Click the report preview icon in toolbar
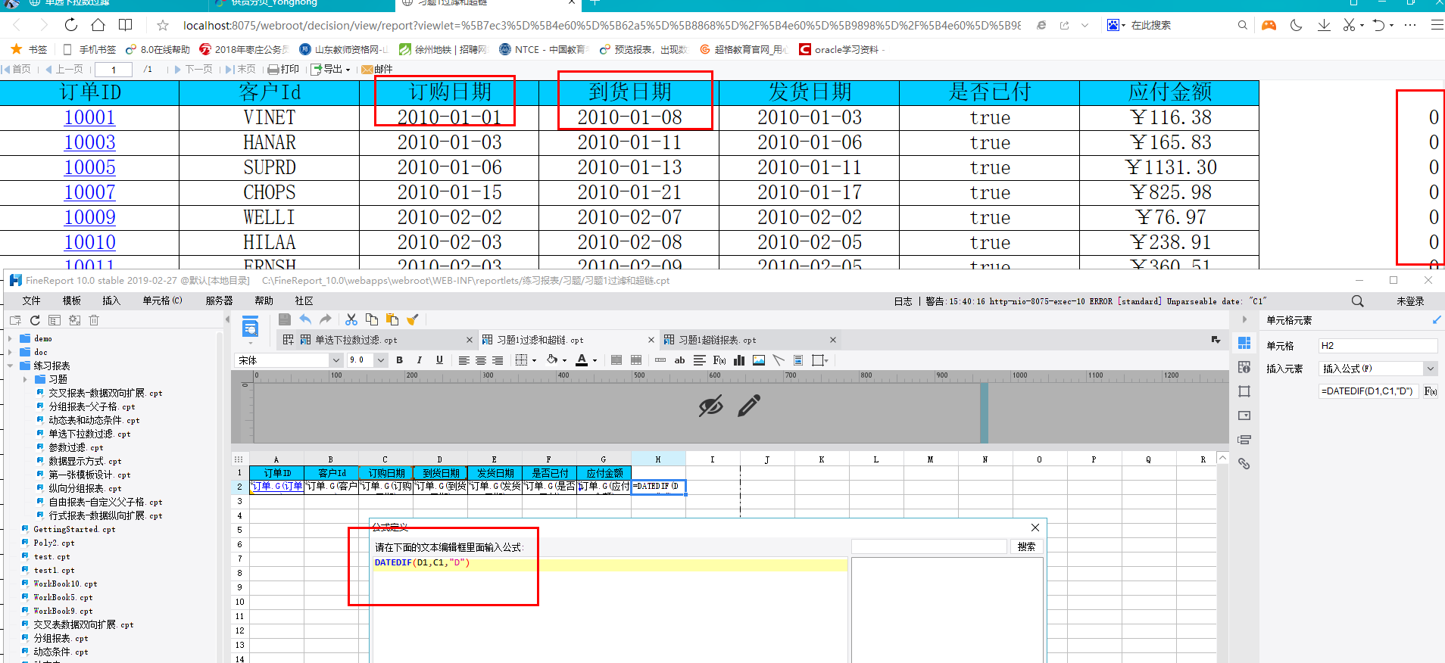Screen dimensions: 1445x663 [x=250, y=328]
